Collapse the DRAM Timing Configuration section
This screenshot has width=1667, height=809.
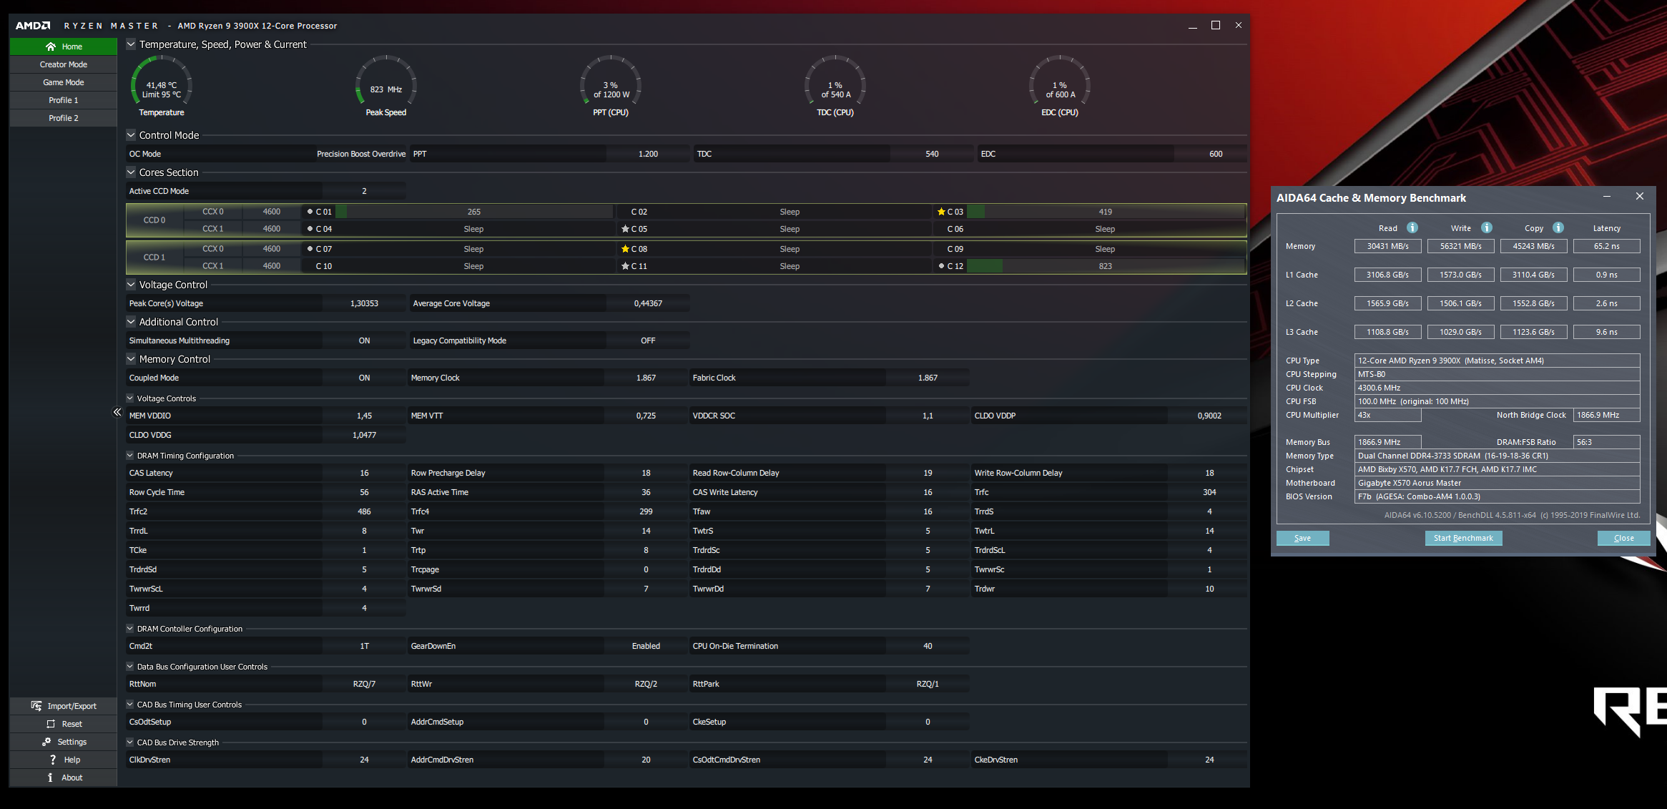130,456
